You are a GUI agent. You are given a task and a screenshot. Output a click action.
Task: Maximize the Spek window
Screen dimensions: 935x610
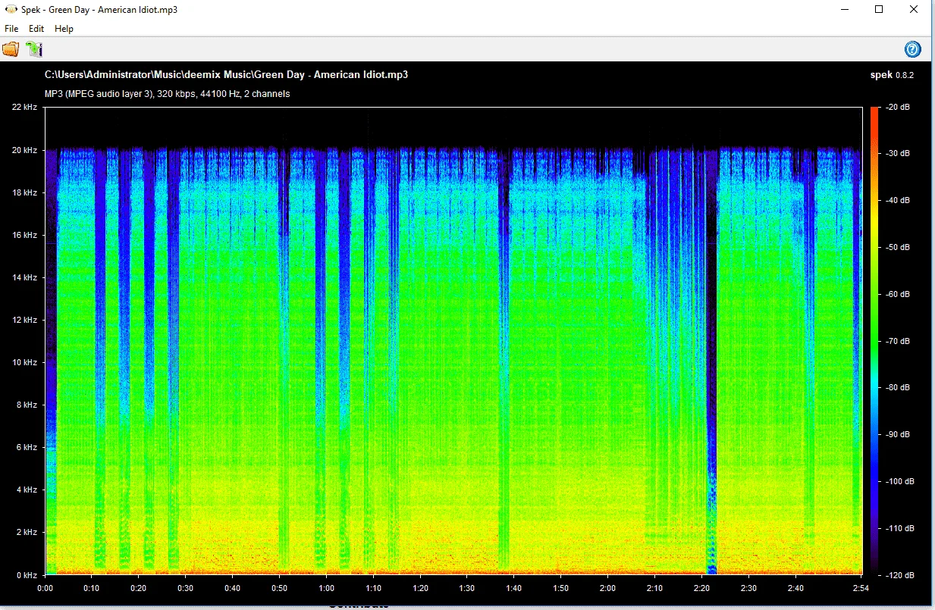tap(879, 9)
